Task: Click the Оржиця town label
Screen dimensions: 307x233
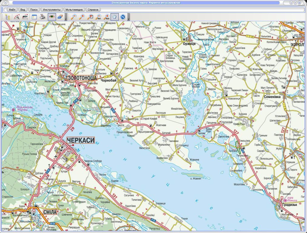Action: (x=189, y=44)
